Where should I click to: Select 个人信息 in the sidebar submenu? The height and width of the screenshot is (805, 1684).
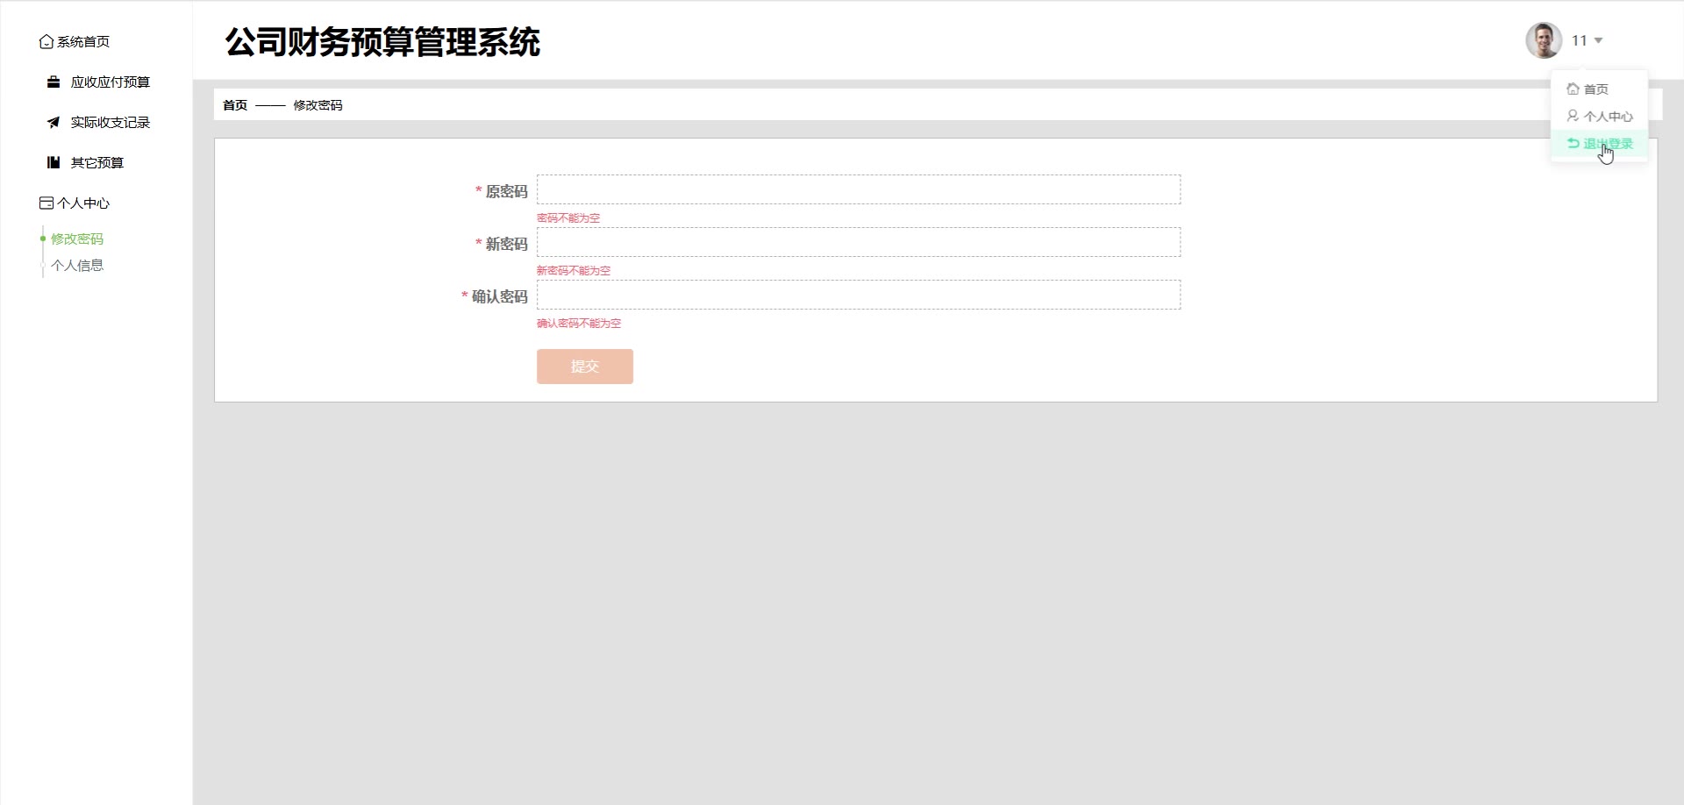click(77, 265)
